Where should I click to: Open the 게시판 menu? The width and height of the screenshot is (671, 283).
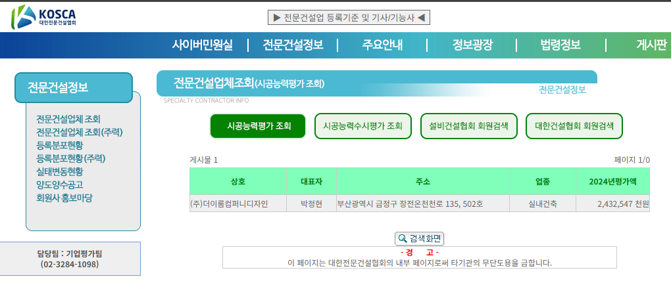tap(652, 45)
